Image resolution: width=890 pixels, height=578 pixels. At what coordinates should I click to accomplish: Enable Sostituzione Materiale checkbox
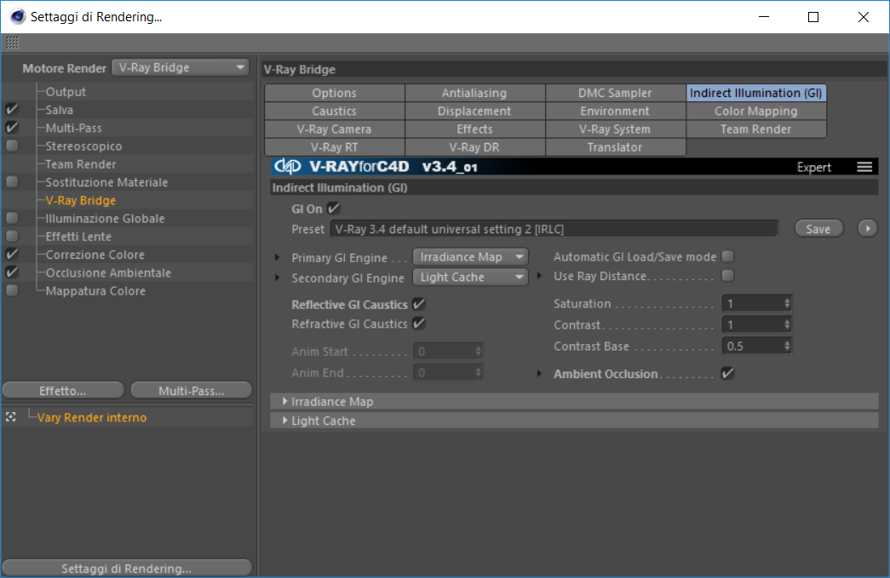pyautogui.click(x=12, y=182)
